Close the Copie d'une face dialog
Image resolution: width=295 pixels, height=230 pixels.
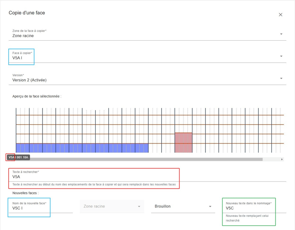click(x=280, y=15)
